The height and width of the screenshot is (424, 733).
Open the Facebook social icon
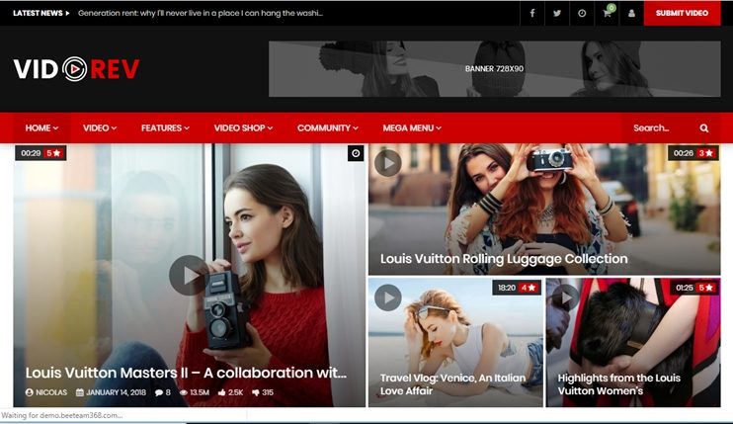click(532, 13)
